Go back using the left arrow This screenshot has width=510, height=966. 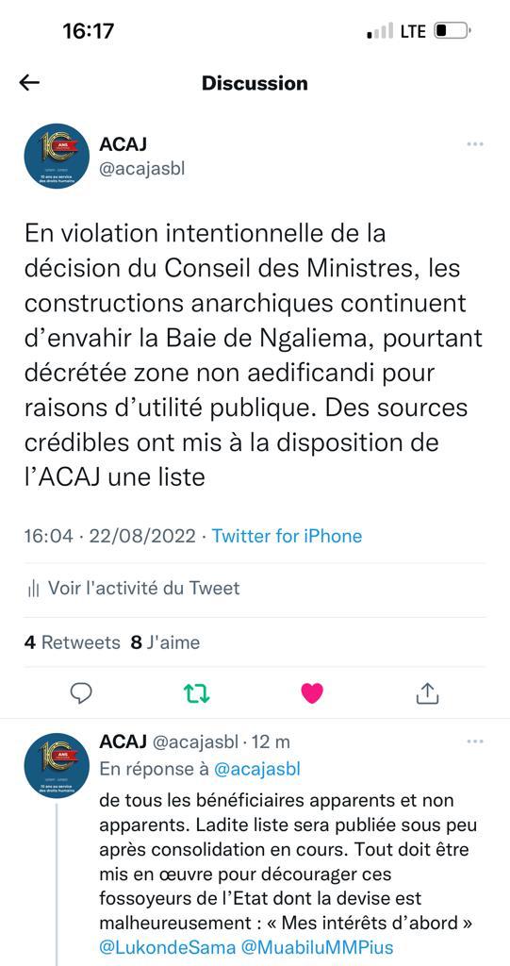(x=29, y=83)
